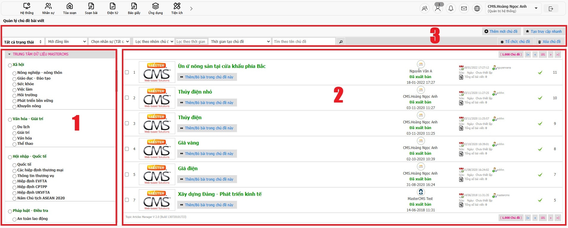Collapse the TRUNG TÂM DỮ LIỆU MASTERCMS tree
The width and height of the screenshot is (568, 228).
click(10, 54)
